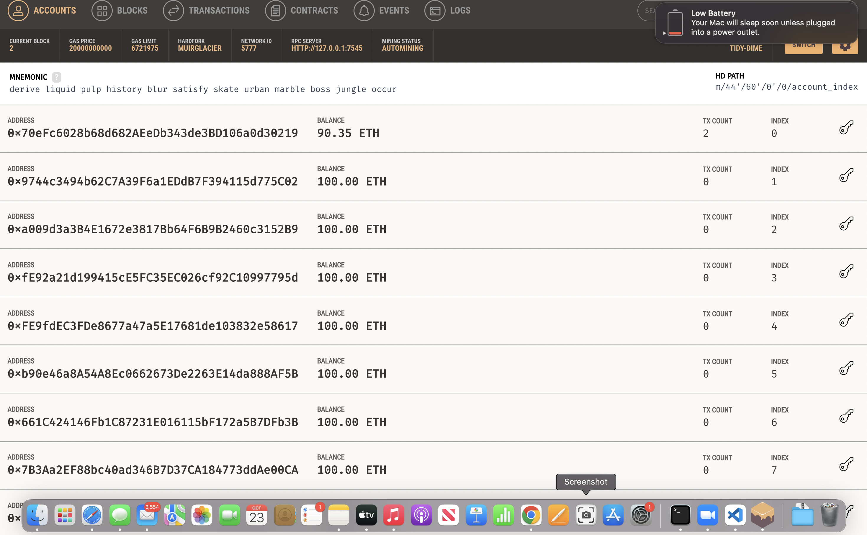Switch to Transactions tab
This screenshot has width=867, height=535.
(x=206, y=11)
